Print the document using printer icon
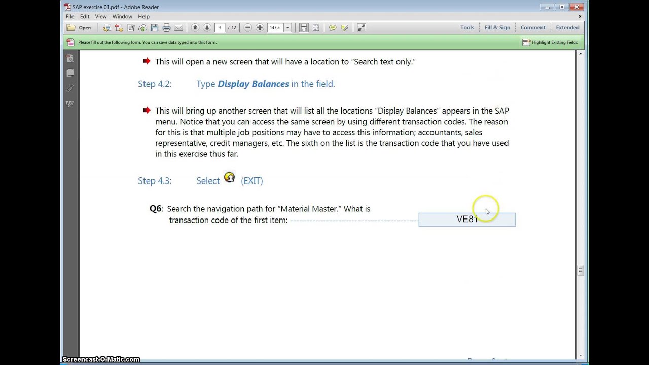The height and width of the screenshot is (365, 649). pos(166,28)
